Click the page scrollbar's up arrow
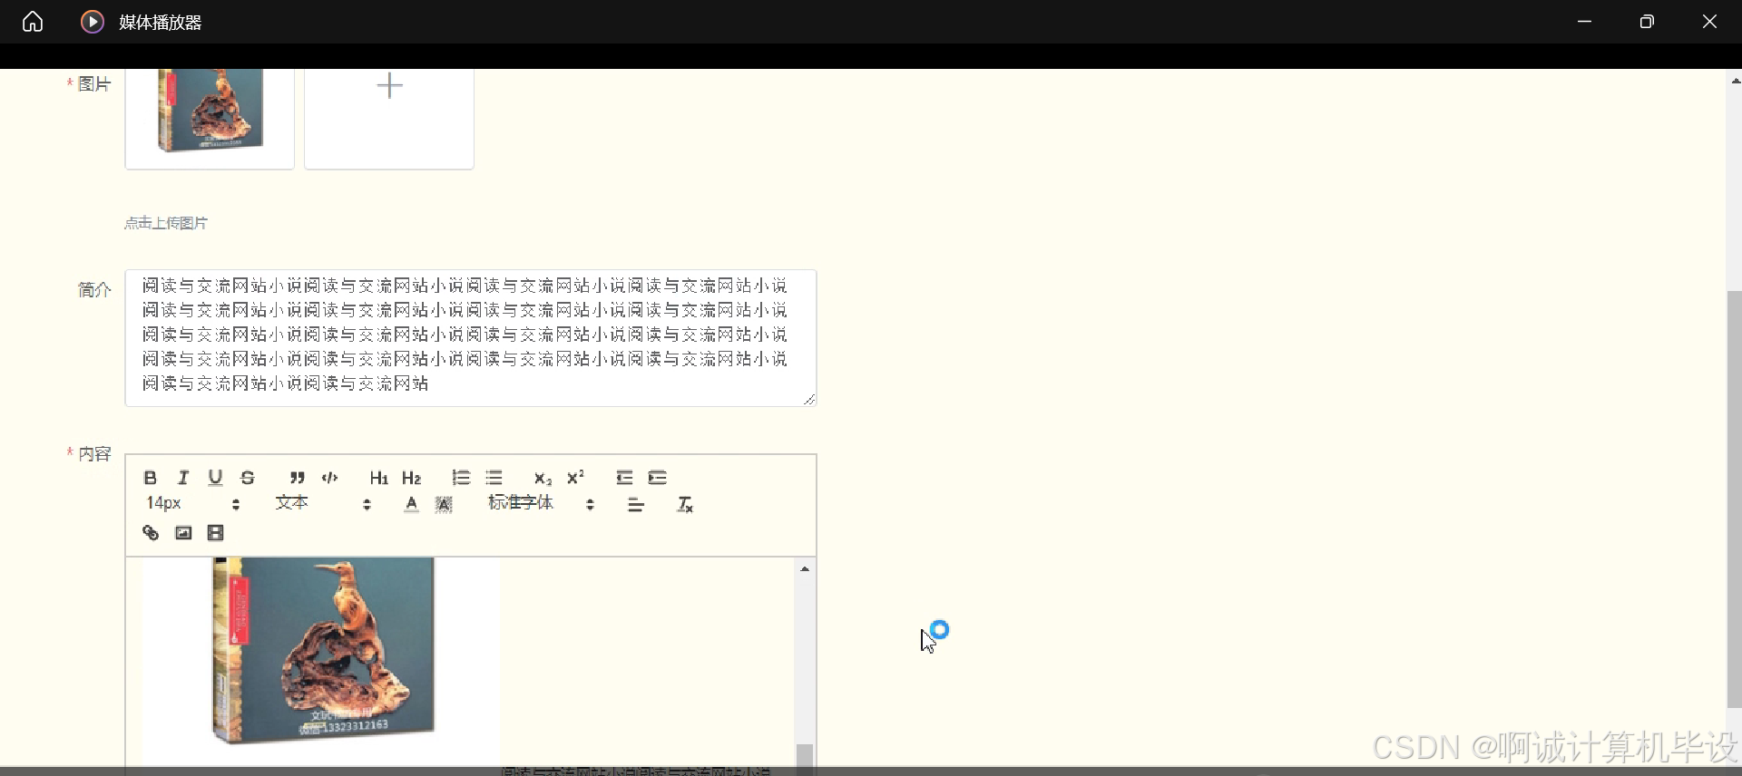The image size is (1742, 776). click(x=1735, y=82)
